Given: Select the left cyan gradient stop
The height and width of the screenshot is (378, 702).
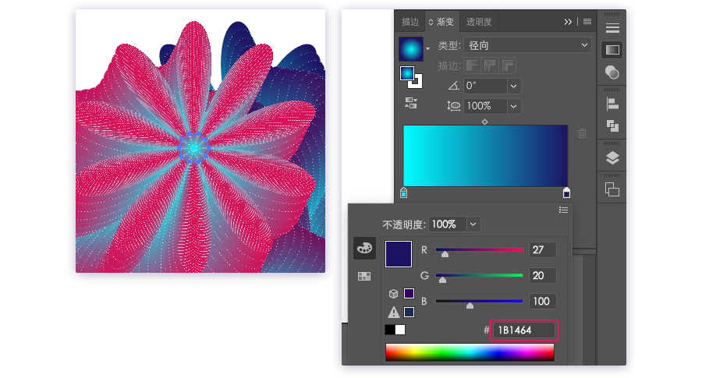Looking at the screenshot, I should coord(403,193).
